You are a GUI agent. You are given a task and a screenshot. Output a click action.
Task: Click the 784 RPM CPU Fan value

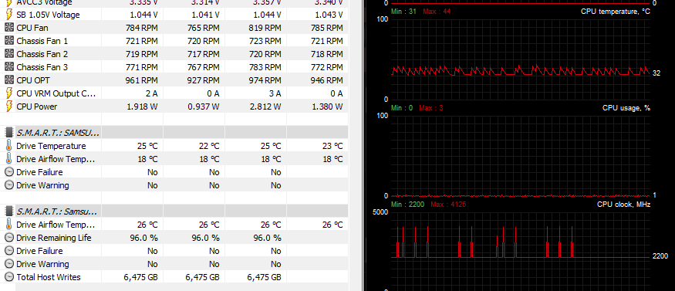[142, 28]
